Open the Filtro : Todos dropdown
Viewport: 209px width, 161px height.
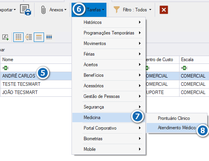click(137, 10)
